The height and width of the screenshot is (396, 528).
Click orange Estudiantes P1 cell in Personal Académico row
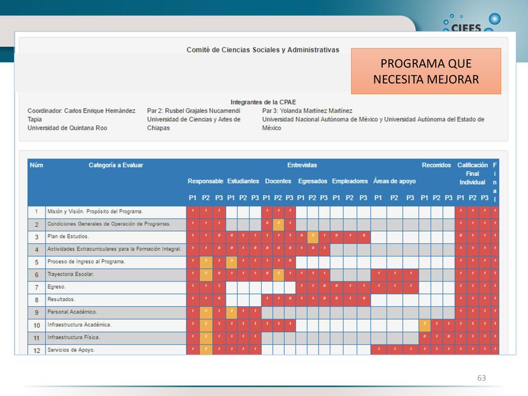click(232, 313)
